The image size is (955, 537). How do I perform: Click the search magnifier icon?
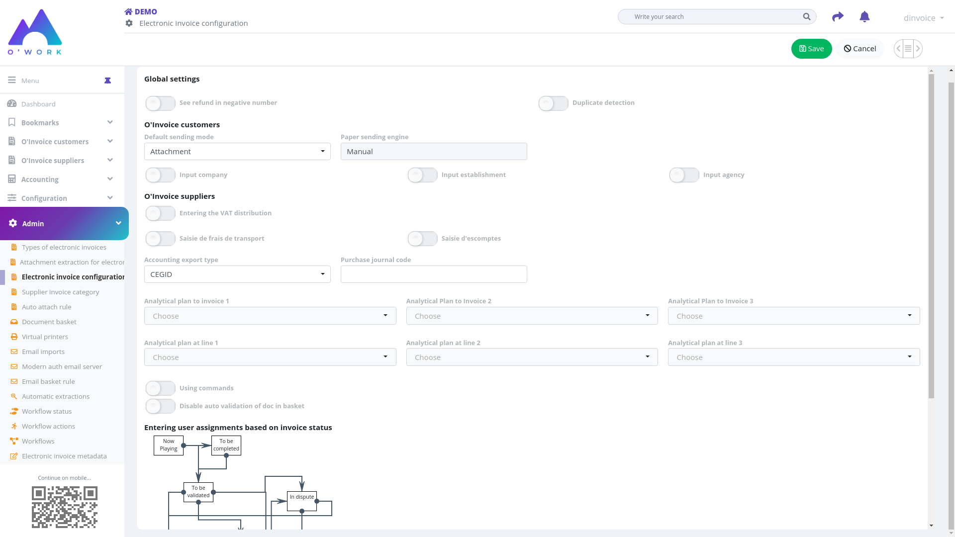tap(807, 17)
